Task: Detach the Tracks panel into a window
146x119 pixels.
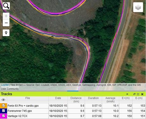Action: [x=134, y=94]
